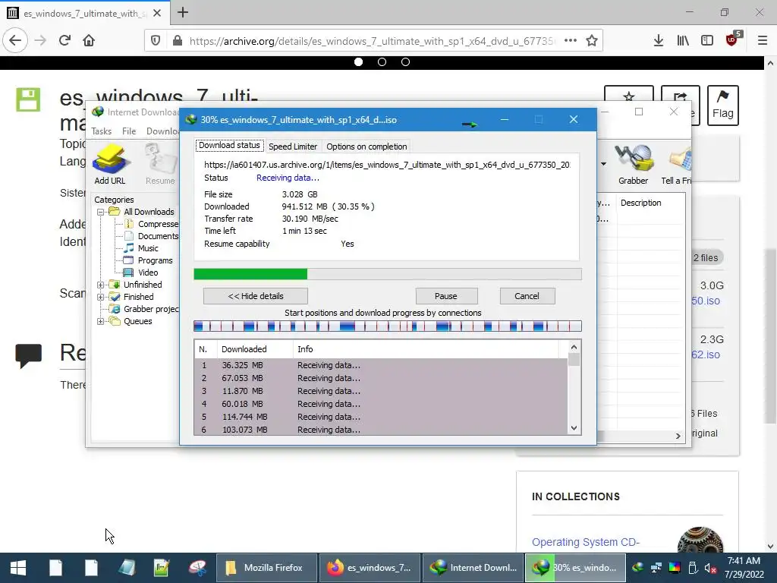Switch to the Speed Limiter tab
Screen dimensions: 777x583
coord(293,147)
